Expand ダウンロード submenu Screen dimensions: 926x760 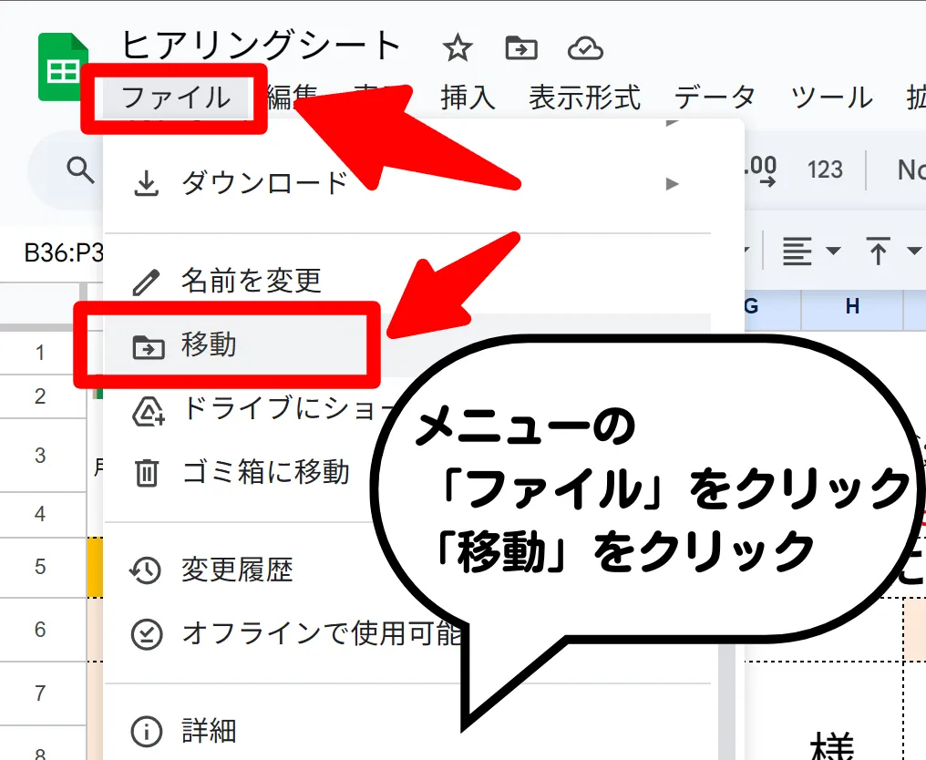[264, 183]
